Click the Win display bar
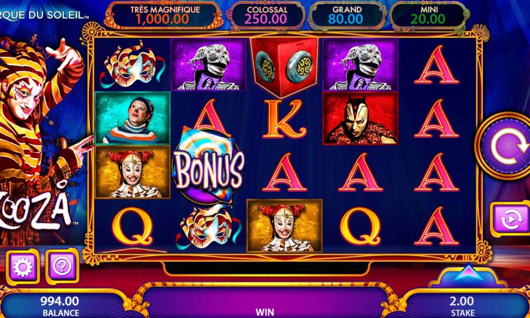This screenshot has height=318, width=530. click(x=266, y=303)
